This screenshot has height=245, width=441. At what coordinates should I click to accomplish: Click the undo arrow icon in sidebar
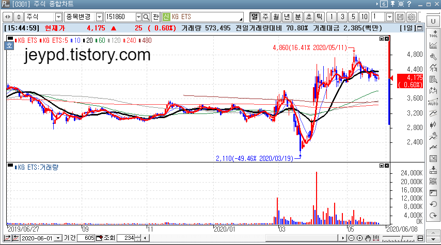click(x=433, y=204)
